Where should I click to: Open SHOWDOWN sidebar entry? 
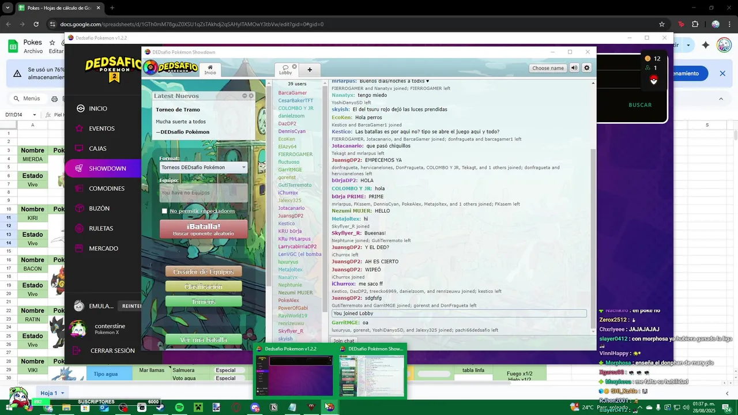103,168
